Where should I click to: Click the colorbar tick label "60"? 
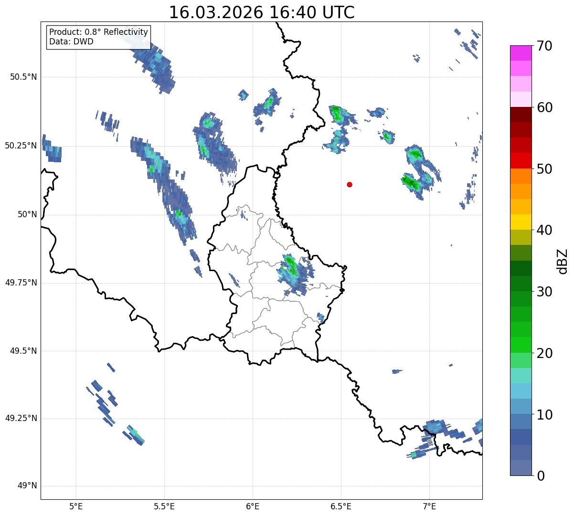(x=544, y=107)
